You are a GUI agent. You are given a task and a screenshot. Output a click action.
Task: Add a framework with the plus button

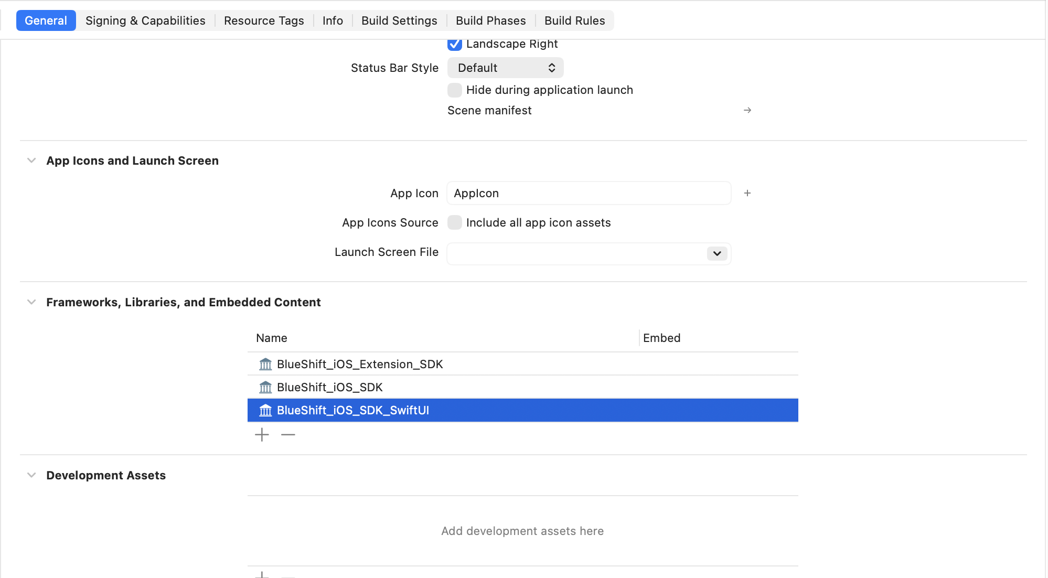(x=262, y=435)
